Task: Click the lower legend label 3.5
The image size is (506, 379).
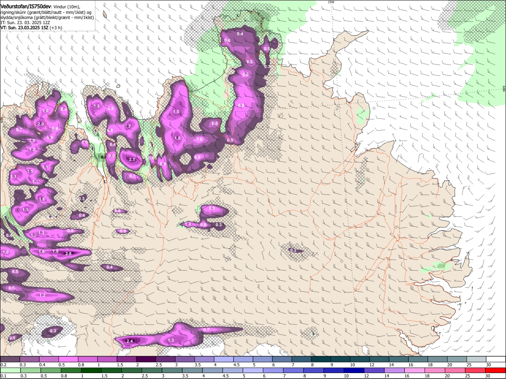Action: point(185,376)
